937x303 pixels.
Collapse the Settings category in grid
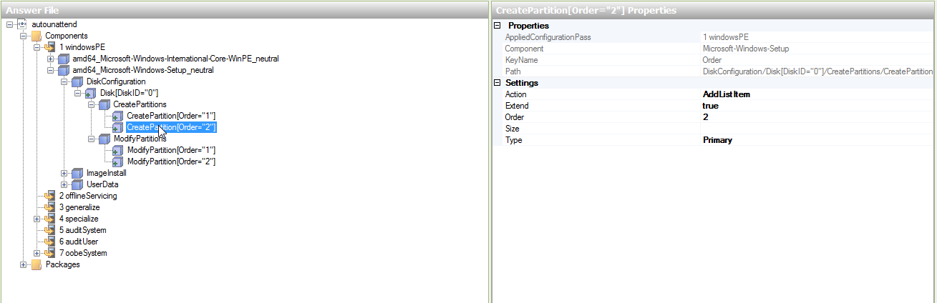498,83
